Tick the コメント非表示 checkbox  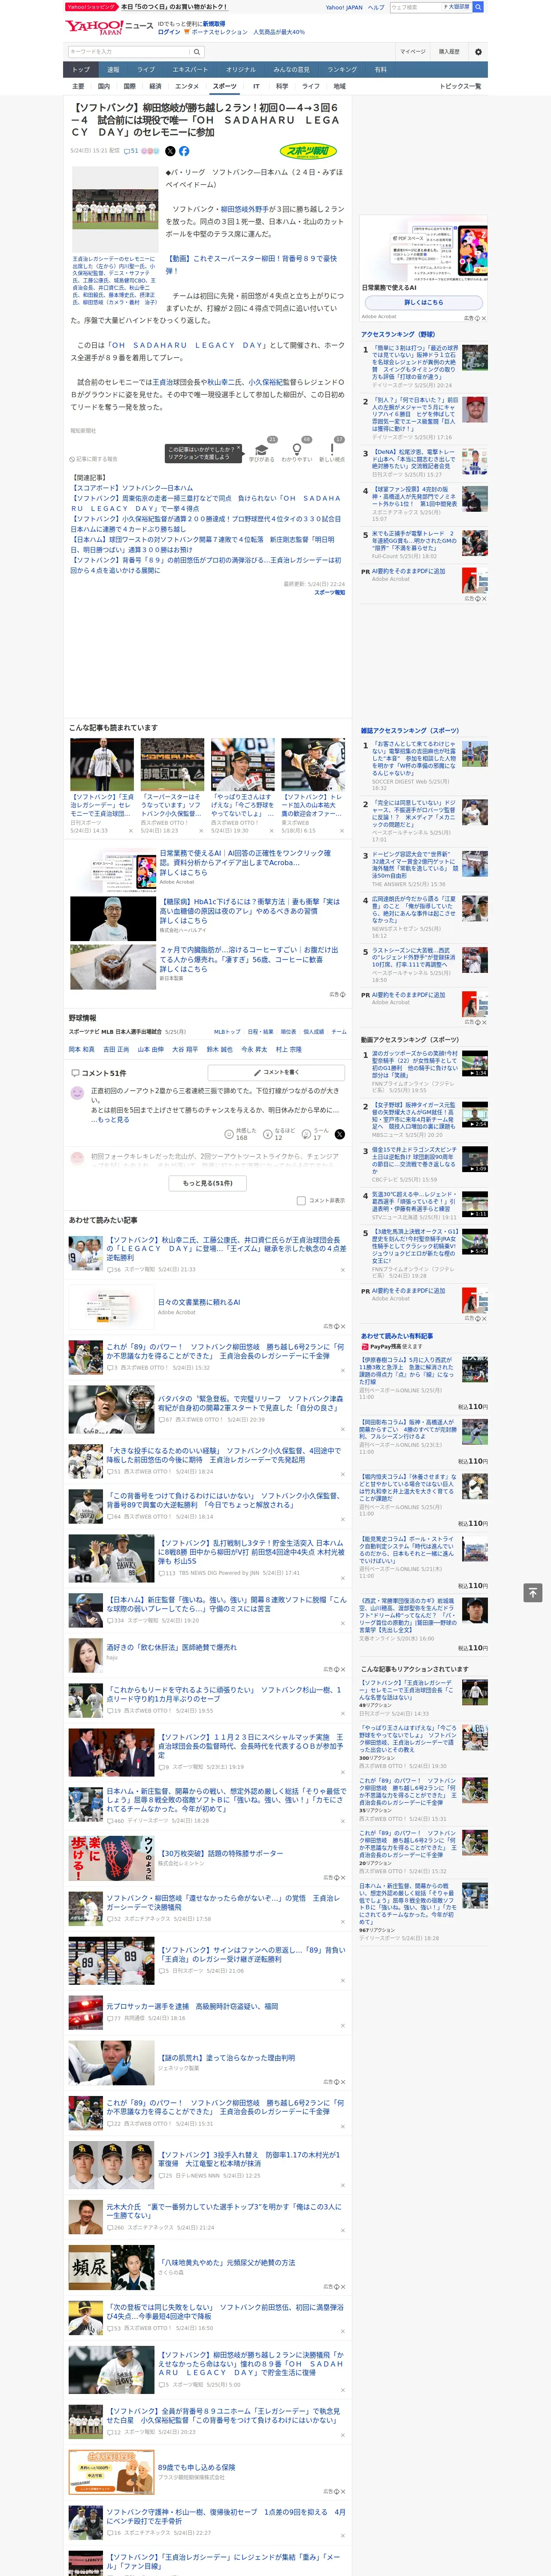pos(301,1200)
